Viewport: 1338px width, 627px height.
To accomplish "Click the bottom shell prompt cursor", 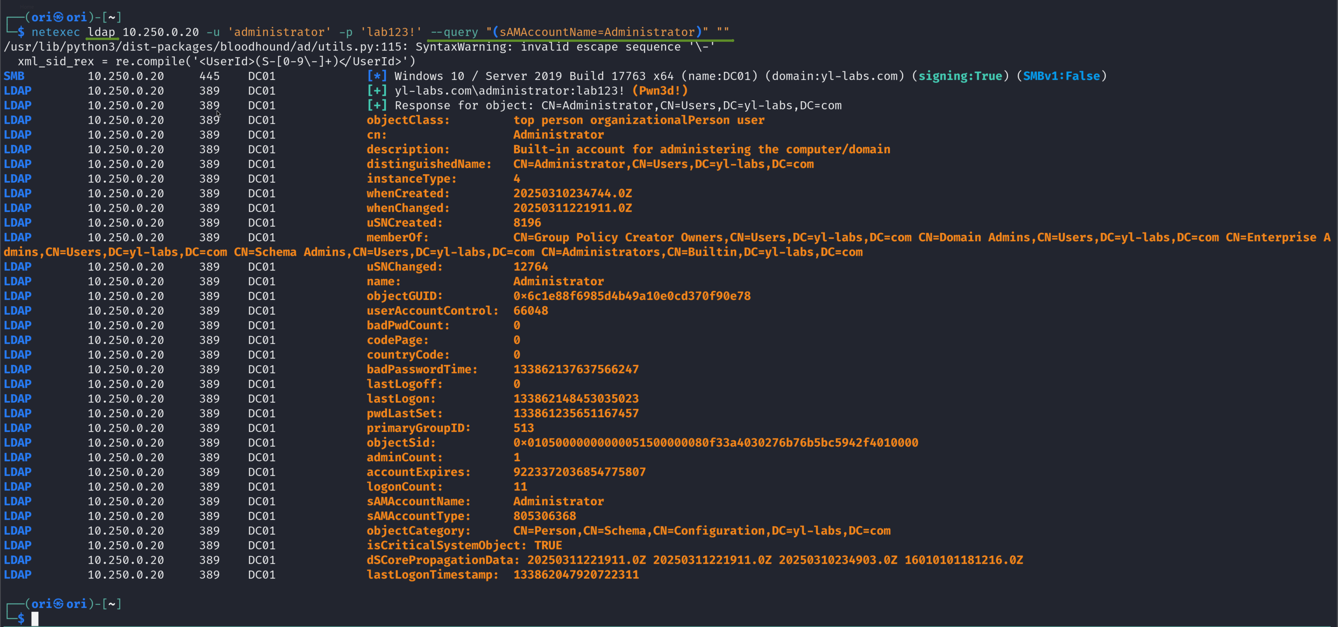I will 35,618.
